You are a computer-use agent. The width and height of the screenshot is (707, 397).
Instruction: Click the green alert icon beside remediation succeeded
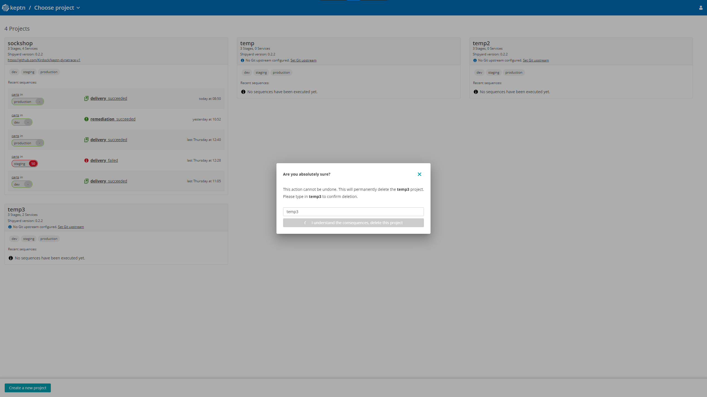[86, 119]
